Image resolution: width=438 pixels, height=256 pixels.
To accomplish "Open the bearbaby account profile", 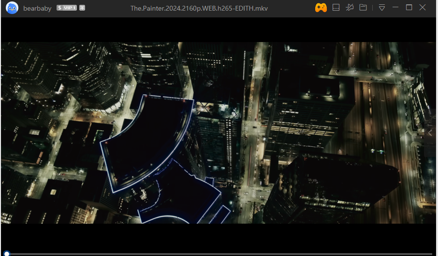I will point(37,9).
